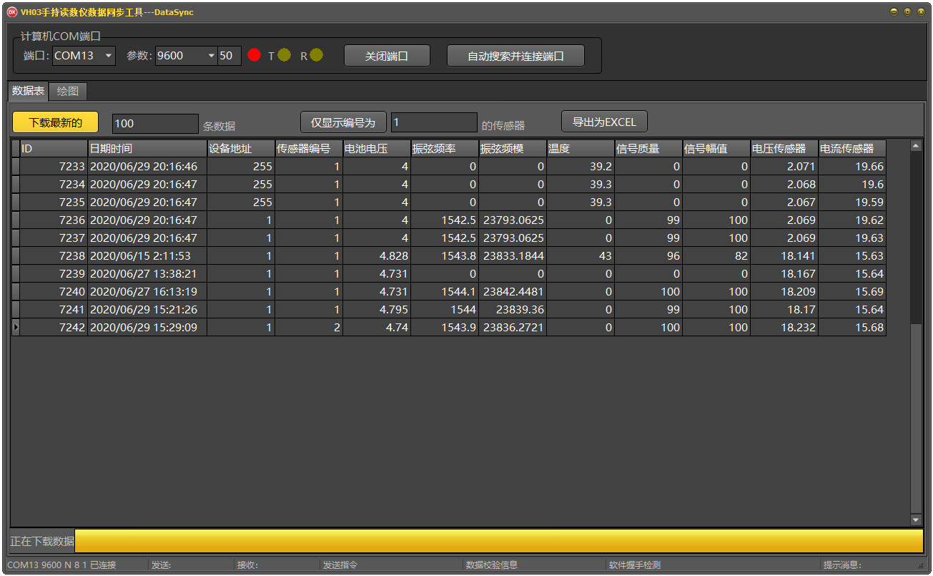Click the 关闭端口 button
This screenshot has height=576, width=933.
click(387, 56)
